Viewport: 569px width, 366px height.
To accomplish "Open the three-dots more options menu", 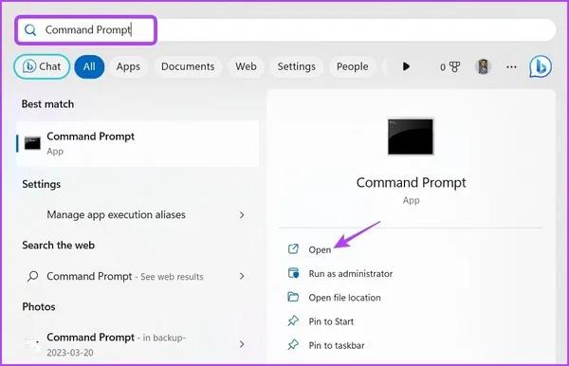I will 511,66.
